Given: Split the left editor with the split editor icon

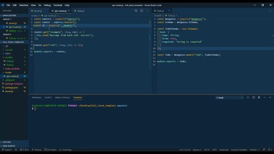Looking at the screenshot, I should 142,11.
